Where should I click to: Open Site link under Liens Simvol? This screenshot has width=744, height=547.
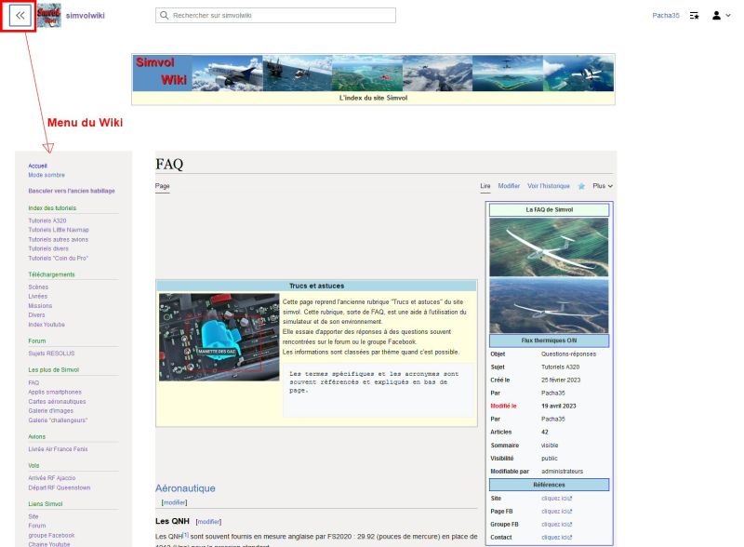click(33, 516)
